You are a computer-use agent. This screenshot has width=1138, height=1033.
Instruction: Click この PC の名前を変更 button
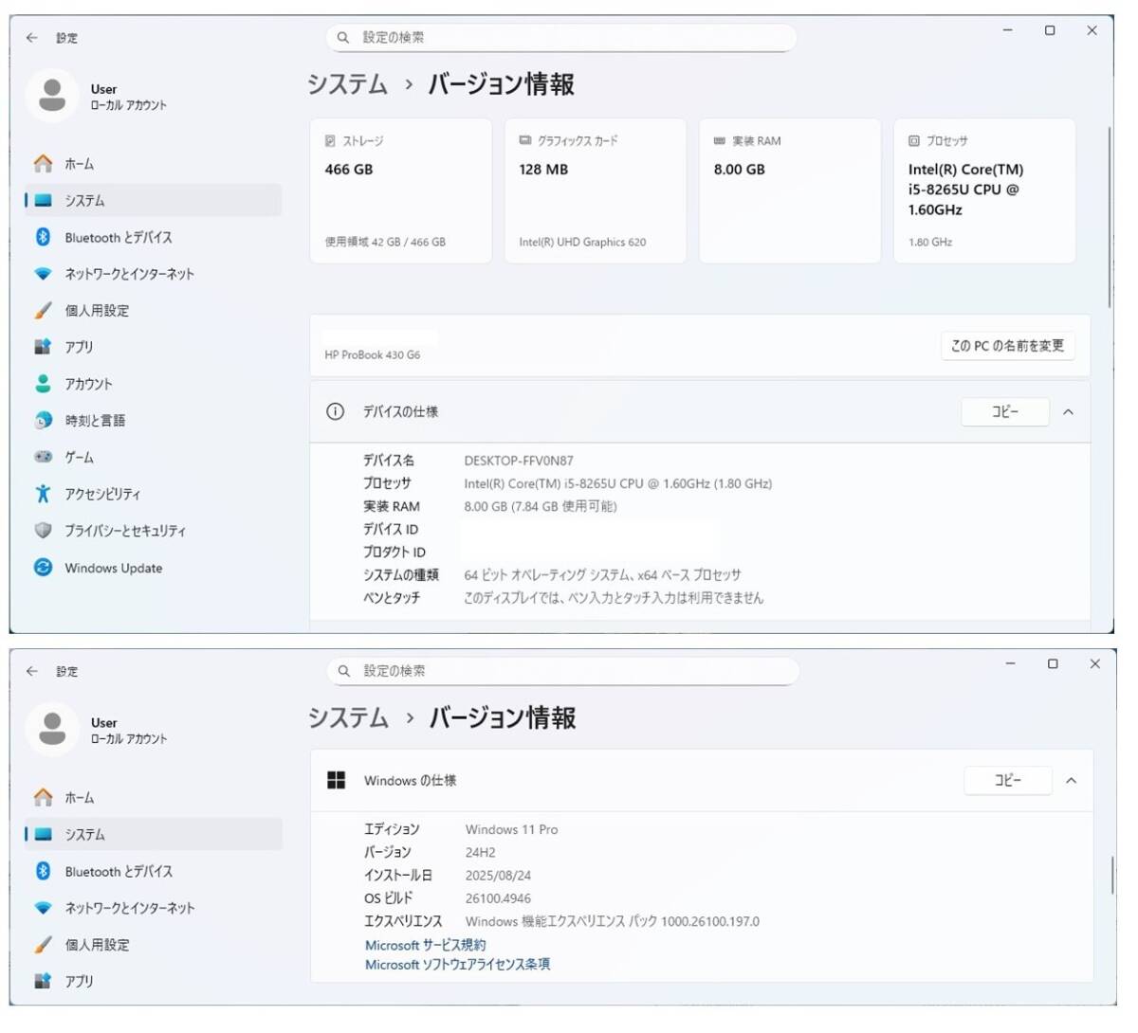coord(1008,346)
